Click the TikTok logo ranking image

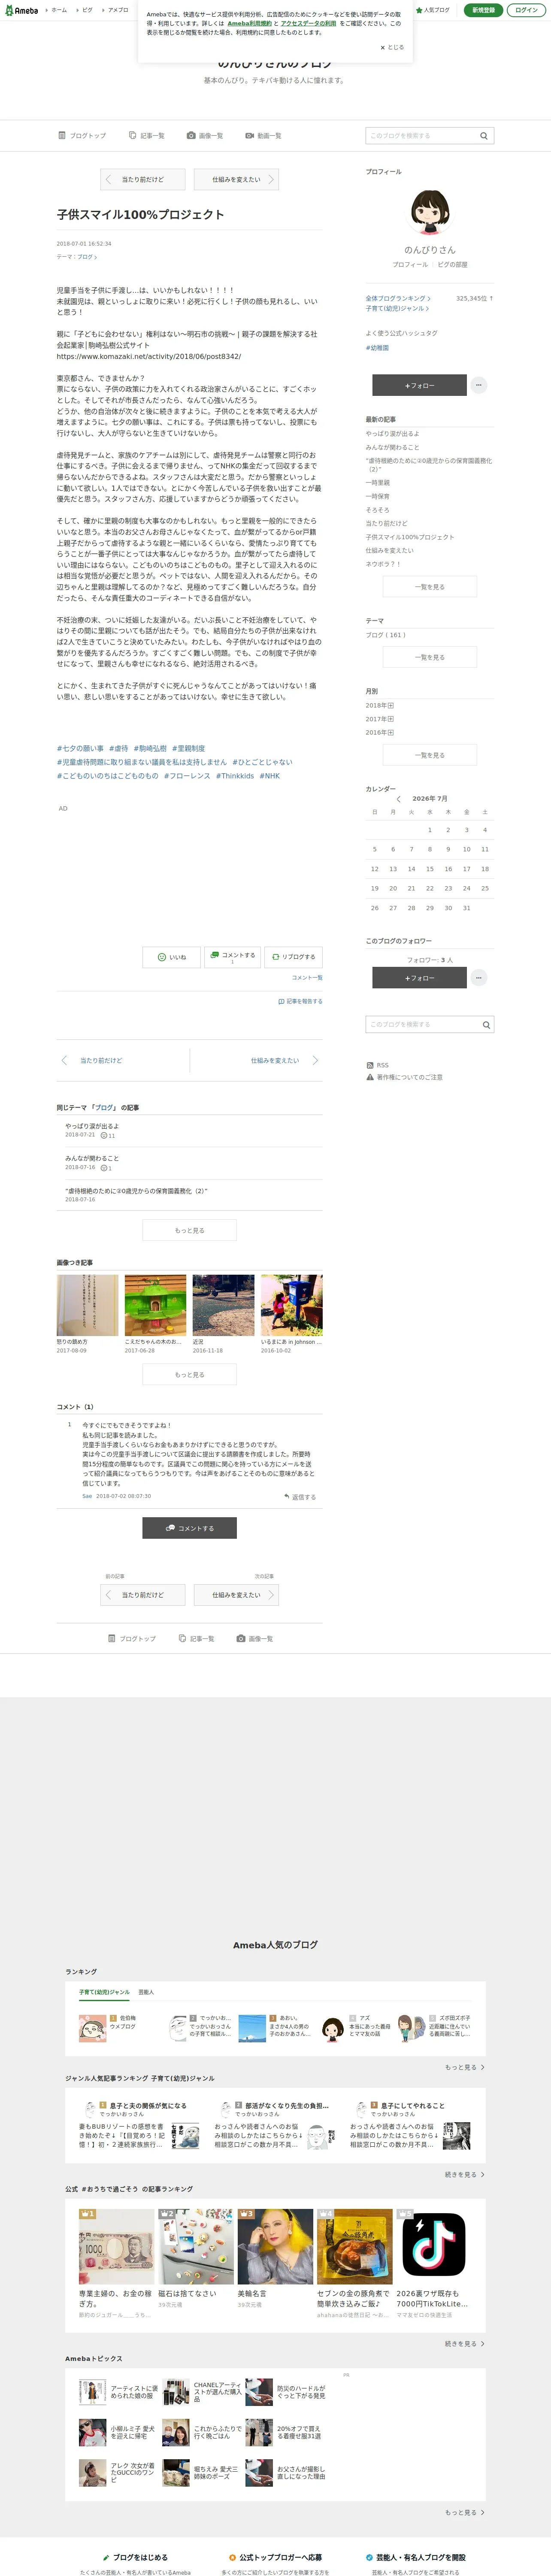434,2245
